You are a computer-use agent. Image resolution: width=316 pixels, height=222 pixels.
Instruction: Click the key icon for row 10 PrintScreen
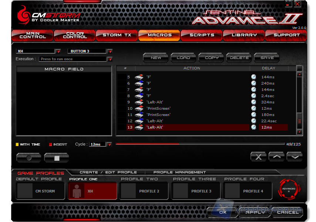click(139, 108)
